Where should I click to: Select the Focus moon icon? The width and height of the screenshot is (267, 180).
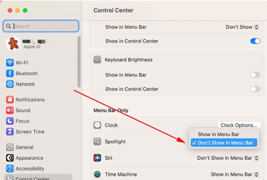(10, 121)
